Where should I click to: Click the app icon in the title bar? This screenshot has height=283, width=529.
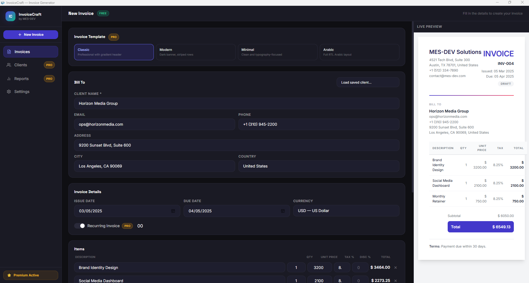[x=3, y=3]
